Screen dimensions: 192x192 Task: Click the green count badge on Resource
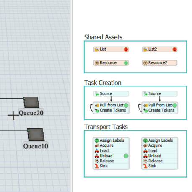[x=126, y=63]
